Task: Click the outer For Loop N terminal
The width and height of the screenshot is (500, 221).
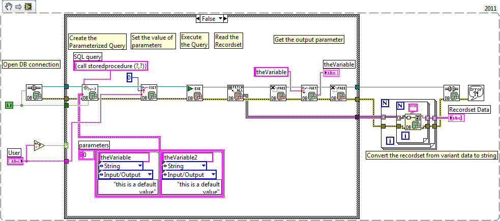Action: point(385,103)
